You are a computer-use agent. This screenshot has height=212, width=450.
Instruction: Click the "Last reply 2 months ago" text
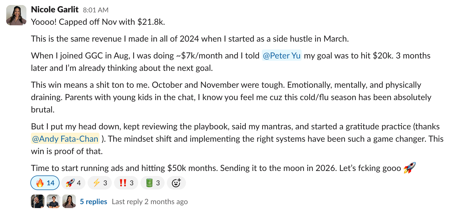click(x=150, y=202)
